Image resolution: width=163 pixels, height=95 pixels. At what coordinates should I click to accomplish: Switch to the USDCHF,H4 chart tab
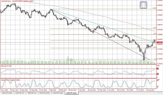click(20, 93)
